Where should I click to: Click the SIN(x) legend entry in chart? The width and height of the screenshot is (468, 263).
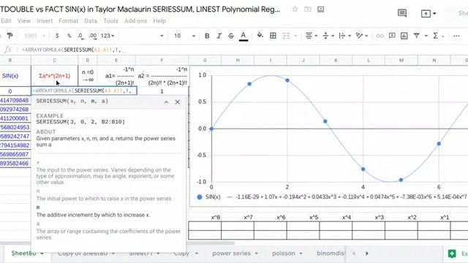[209, 197]
